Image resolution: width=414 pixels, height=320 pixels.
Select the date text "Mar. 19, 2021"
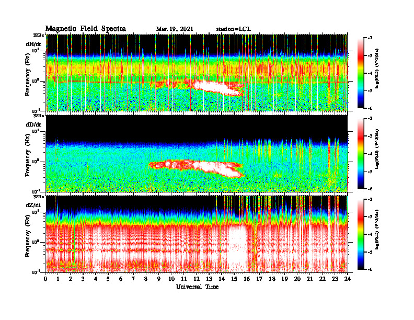175,29
